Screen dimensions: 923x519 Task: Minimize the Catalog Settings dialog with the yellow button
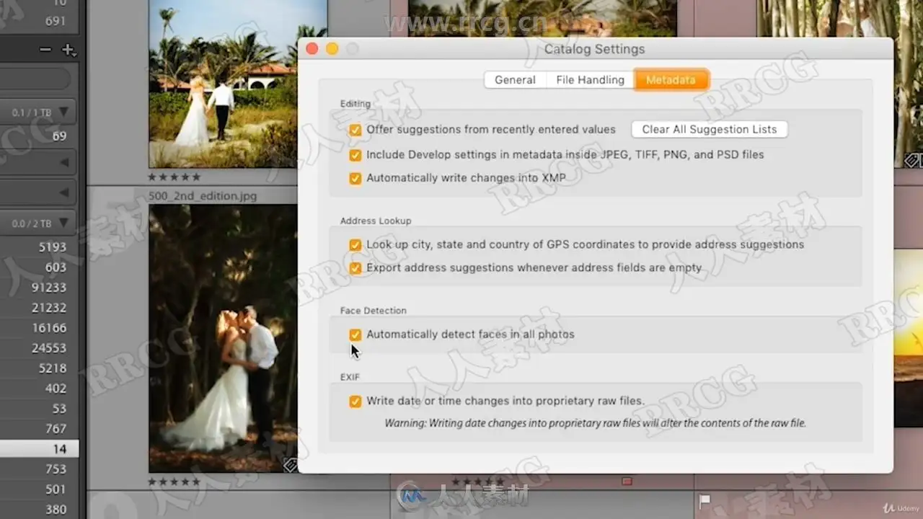[332, 49]
